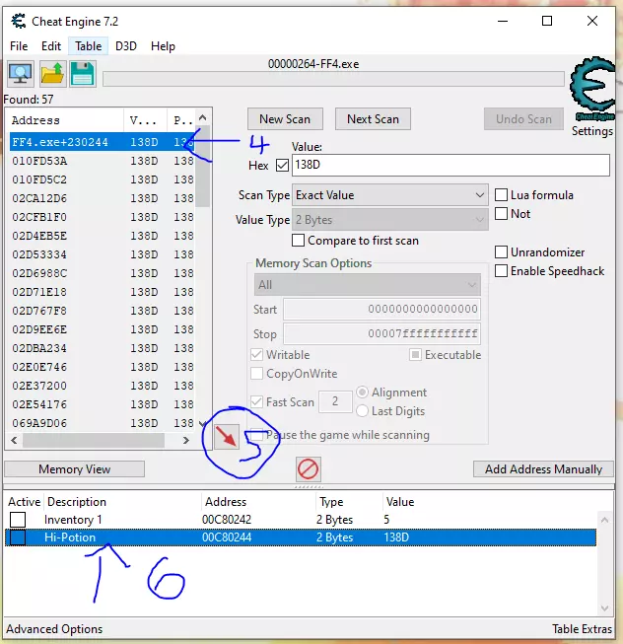The image size is (623, 644).
Task: Toggle the Hex checkbox
Action: 282,165
